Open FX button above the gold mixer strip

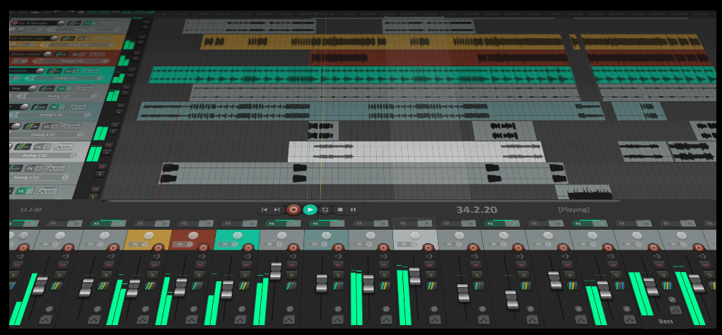[144, 223]
